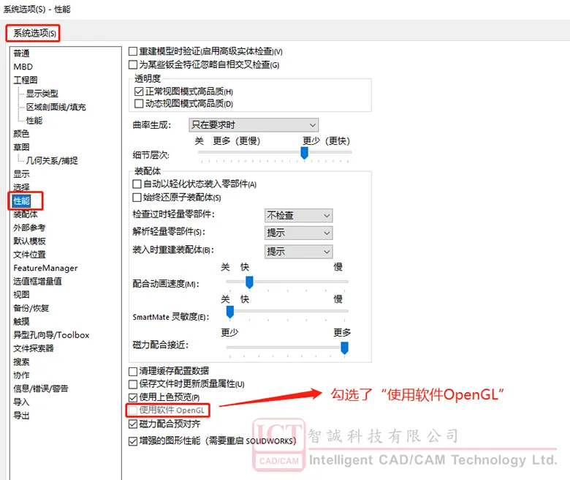Image resolution: width=570 pixels, height=480 pixels.
Task: Open the 显示 category
Action: (21, 174)
